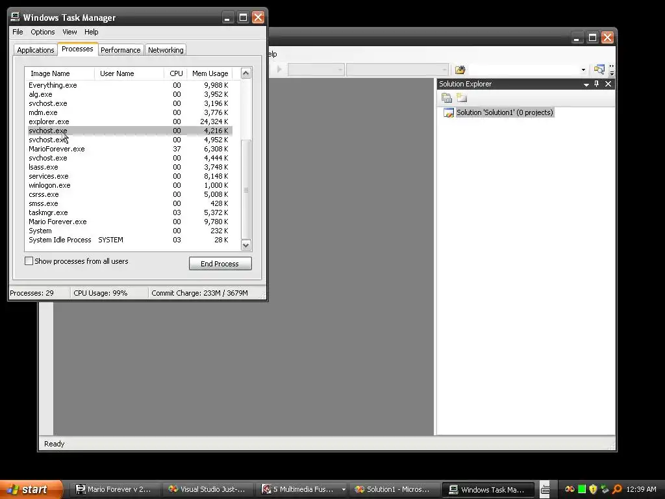Switch to Visual Studio Just-In-Time taskbar button
Viewport: 665px width, 499px height.
click(208, 489)
